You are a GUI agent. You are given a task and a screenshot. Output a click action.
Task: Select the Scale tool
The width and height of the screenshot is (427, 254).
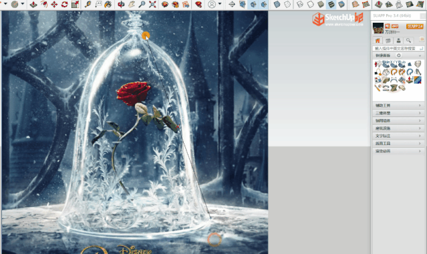click(75, 5)
